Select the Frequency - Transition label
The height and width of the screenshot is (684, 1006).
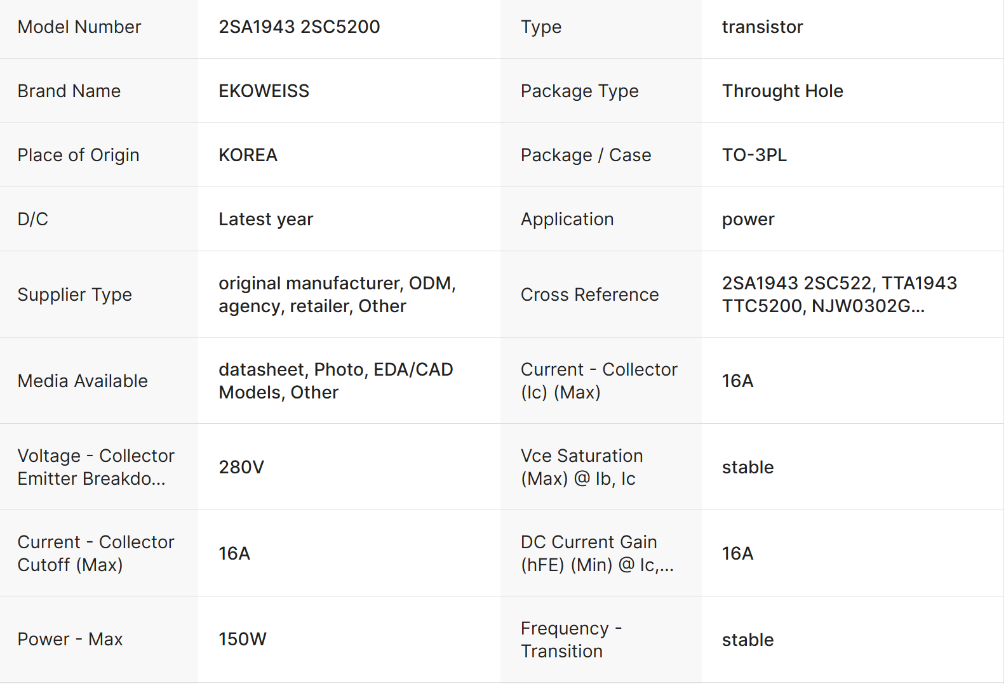coord(570,640)
